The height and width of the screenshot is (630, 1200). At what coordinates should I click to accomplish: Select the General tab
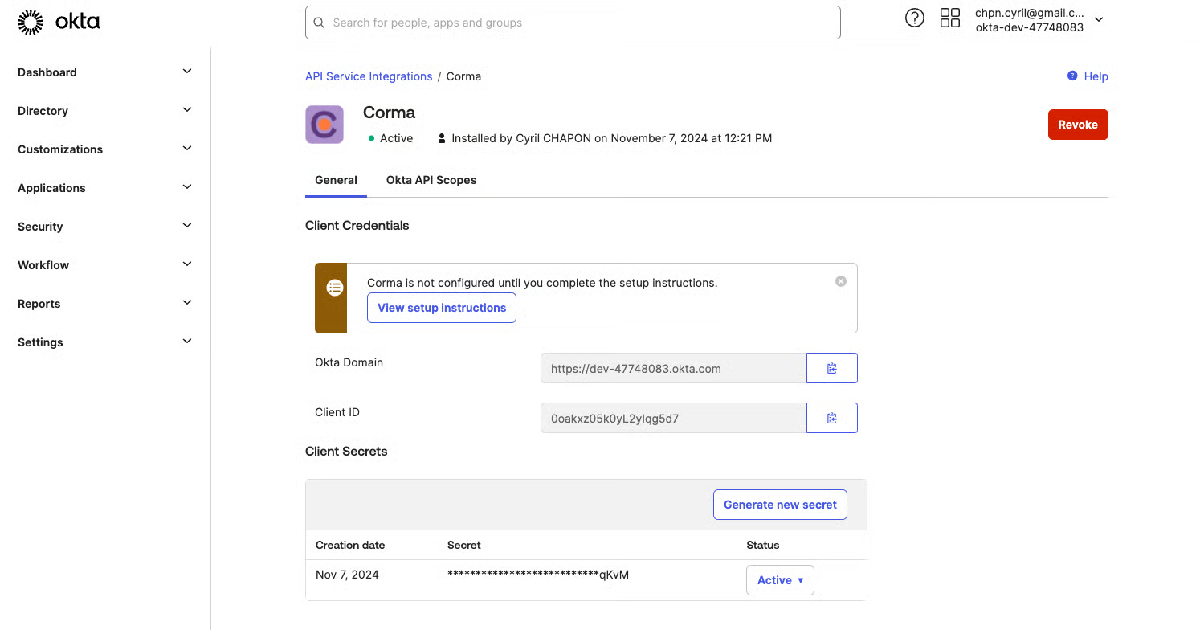tap(336, 180)
